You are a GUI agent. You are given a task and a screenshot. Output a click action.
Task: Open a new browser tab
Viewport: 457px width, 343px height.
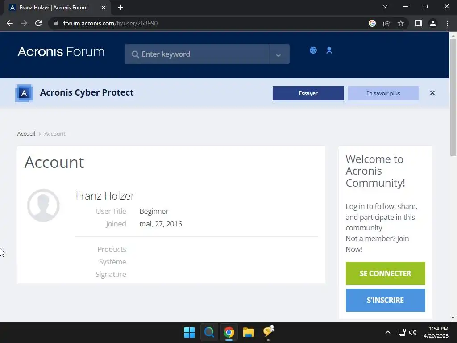120,8
